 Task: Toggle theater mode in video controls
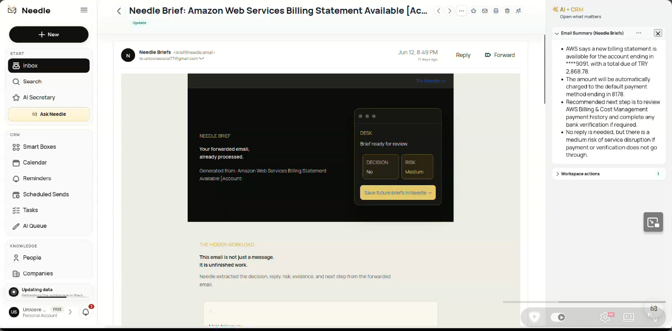[629, 317]
